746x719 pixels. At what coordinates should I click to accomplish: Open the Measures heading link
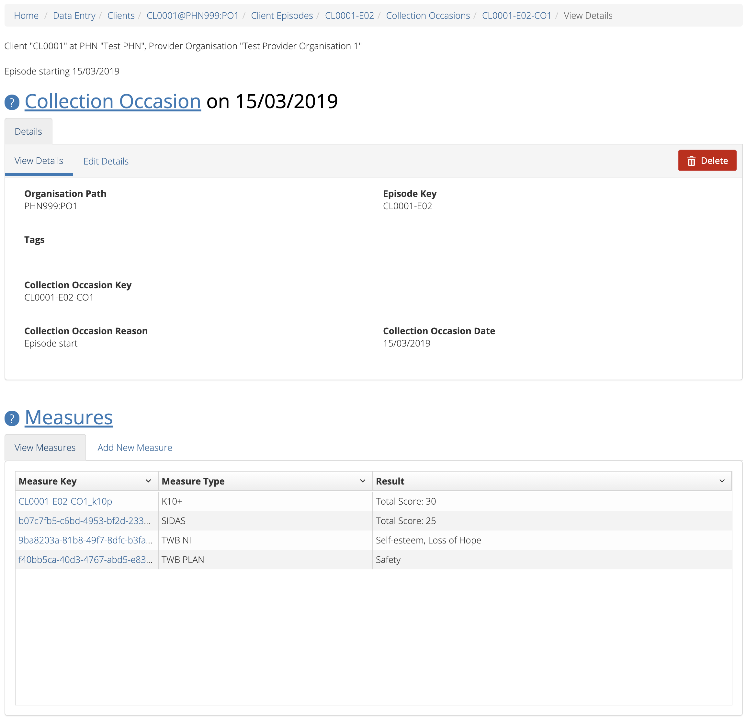tap(69, 417)
